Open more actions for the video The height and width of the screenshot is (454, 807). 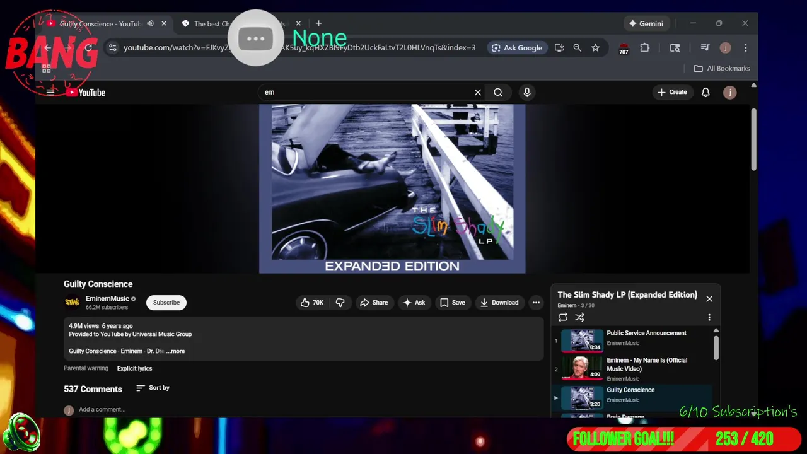[536, 303]
